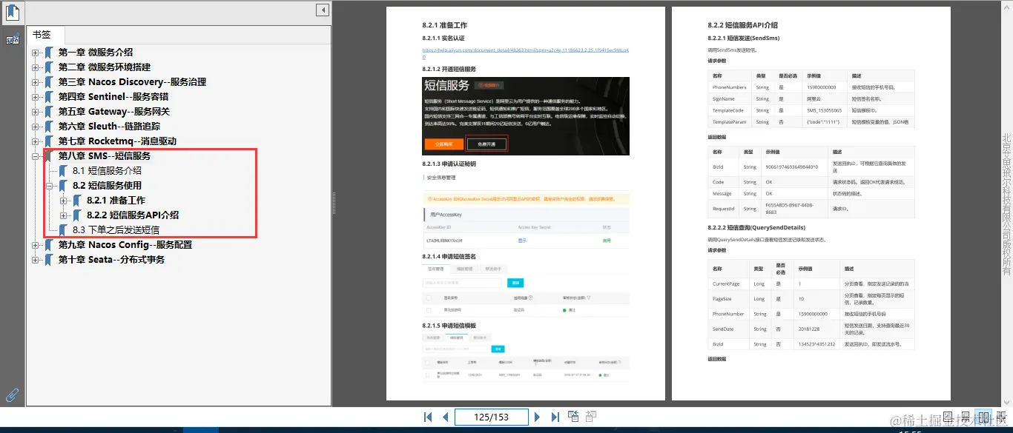Jump to the last page icon
Screen dimensions: 1013x433
click(555, 417)
